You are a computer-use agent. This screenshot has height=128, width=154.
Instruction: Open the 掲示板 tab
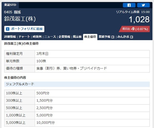pos(77,37)
